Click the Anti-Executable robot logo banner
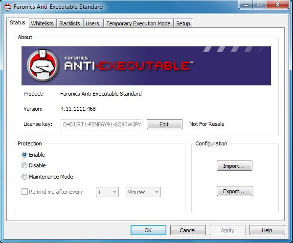Viewport: 293px width, 243px height. [146, 66]
